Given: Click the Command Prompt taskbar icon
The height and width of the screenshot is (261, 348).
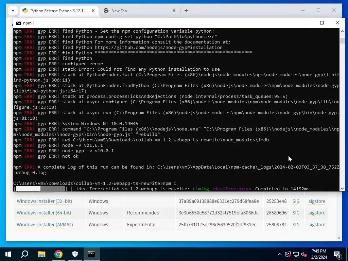Looking at the screenshot, I should point(91,254).
